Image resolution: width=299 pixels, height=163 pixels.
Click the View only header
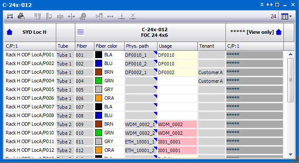[254, 32]
